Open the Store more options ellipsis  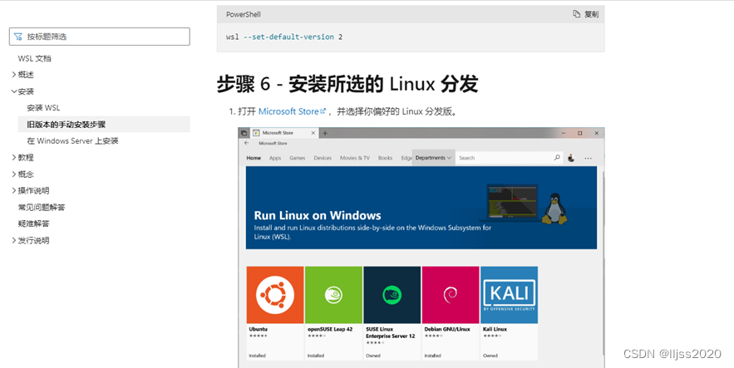(x=588, y=159)
